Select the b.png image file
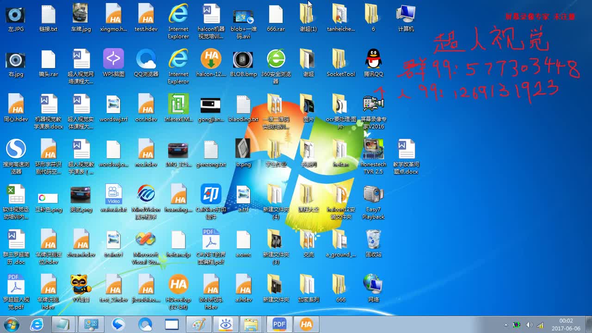This screenshot has width=592, height=333. tap(243, 153)
